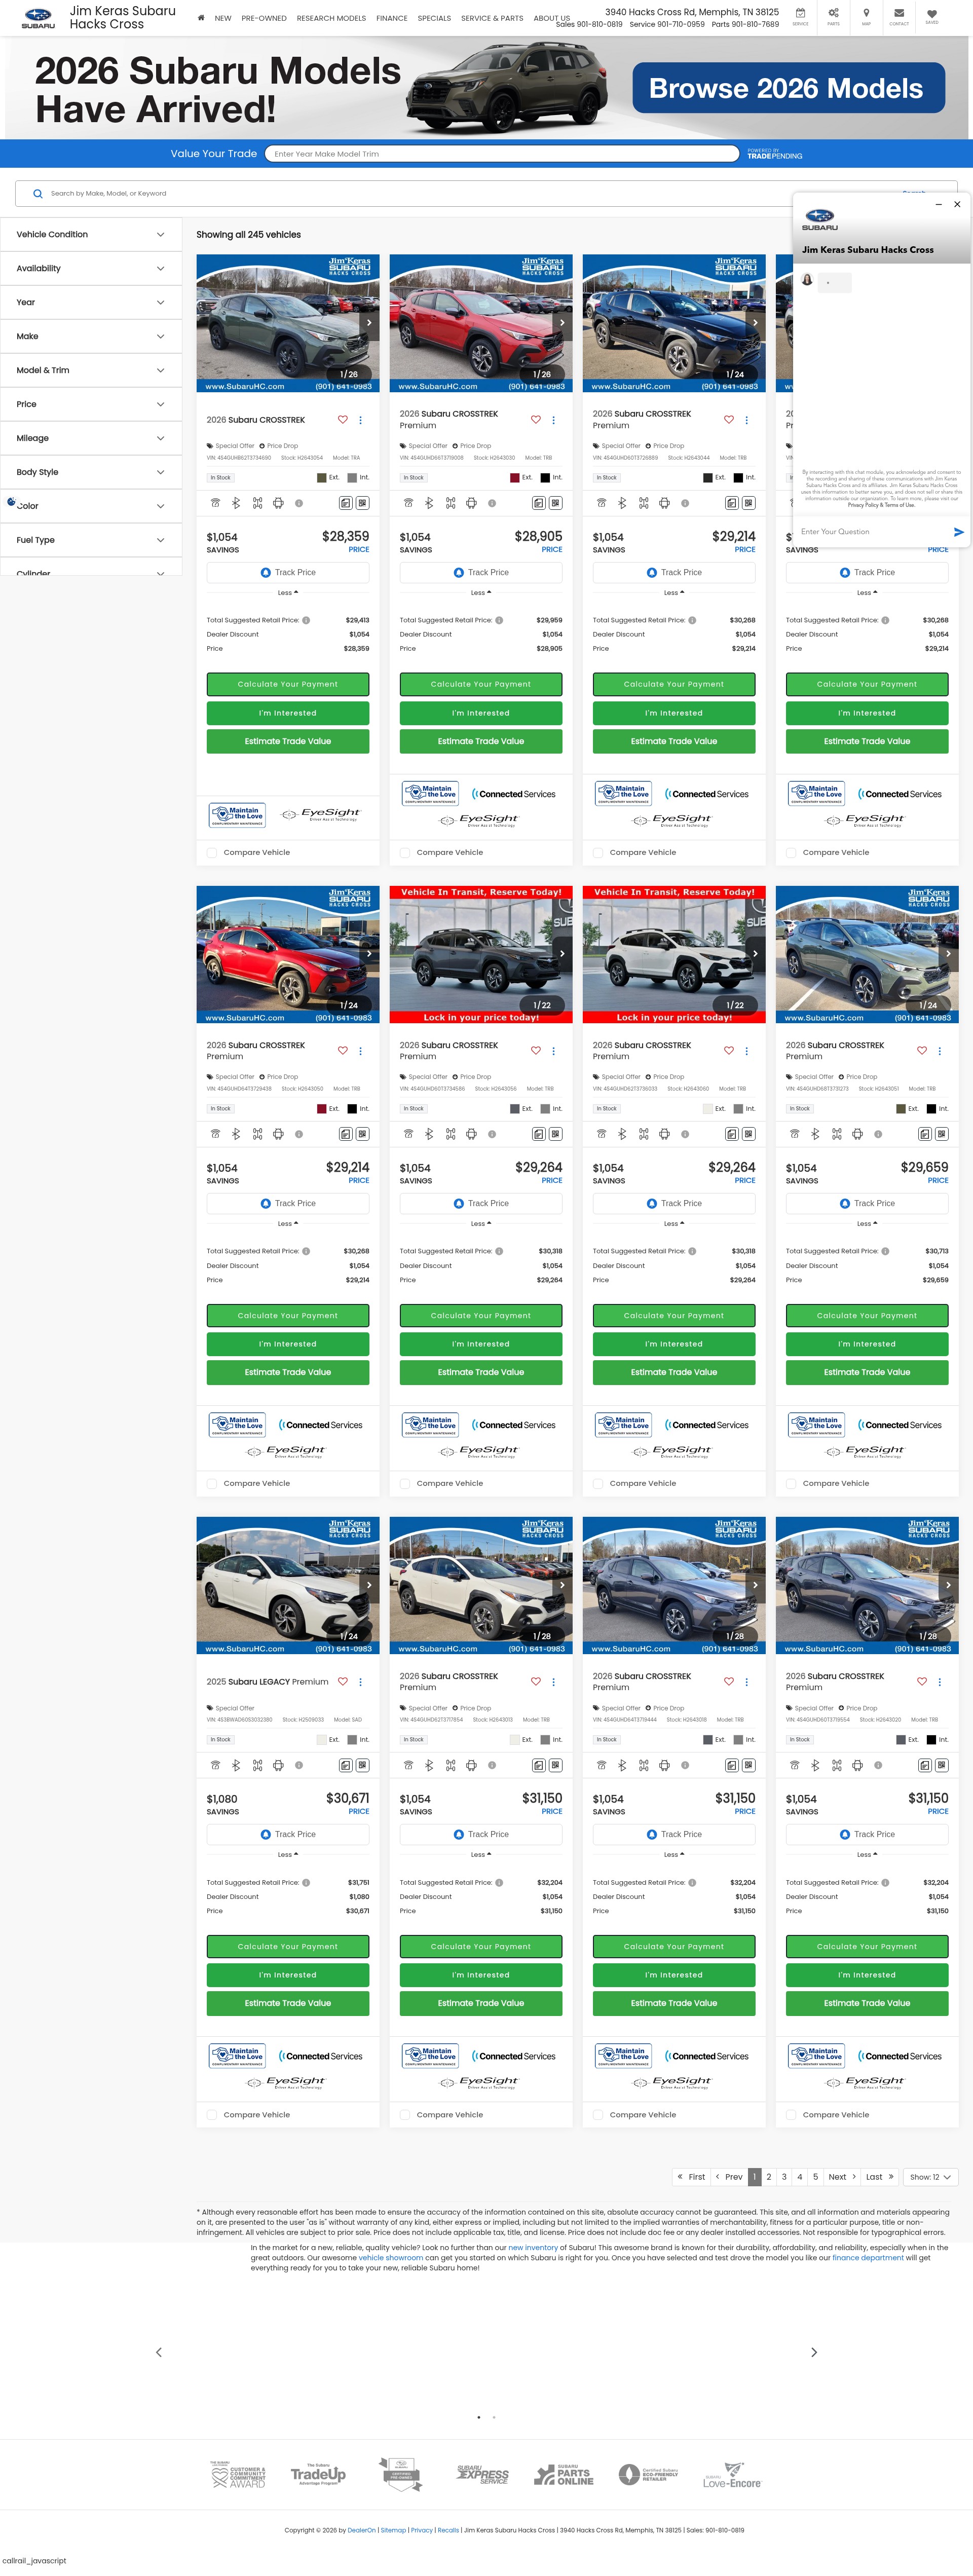Click Ext. color swatch on $29,659 card
The height and width of the screenshot is (2576, 973).
901,1109
